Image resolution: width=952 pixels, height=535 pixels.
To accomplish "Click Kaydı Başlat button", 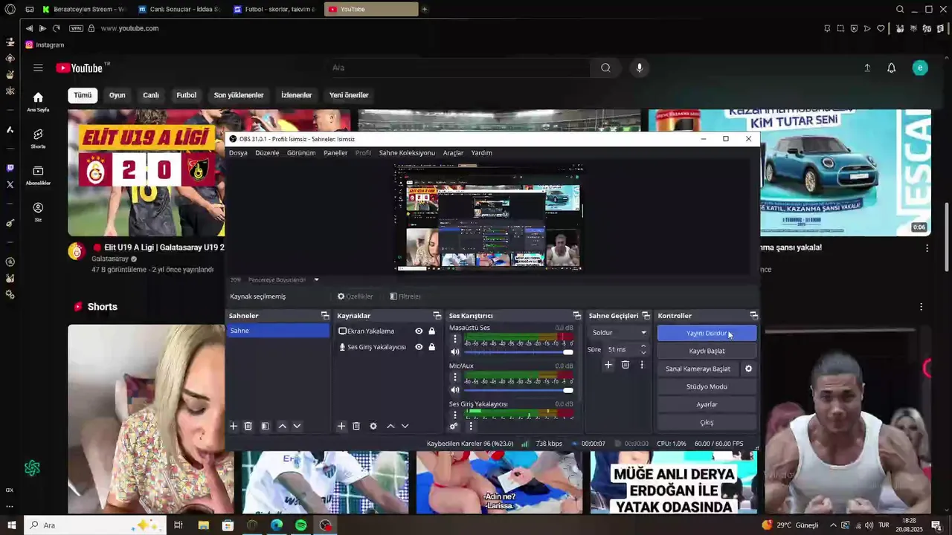I will [707, 351].
